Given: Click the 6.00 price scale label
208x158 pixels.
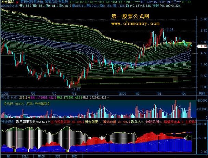Looking at the screenshot, I should click(204, 19).
